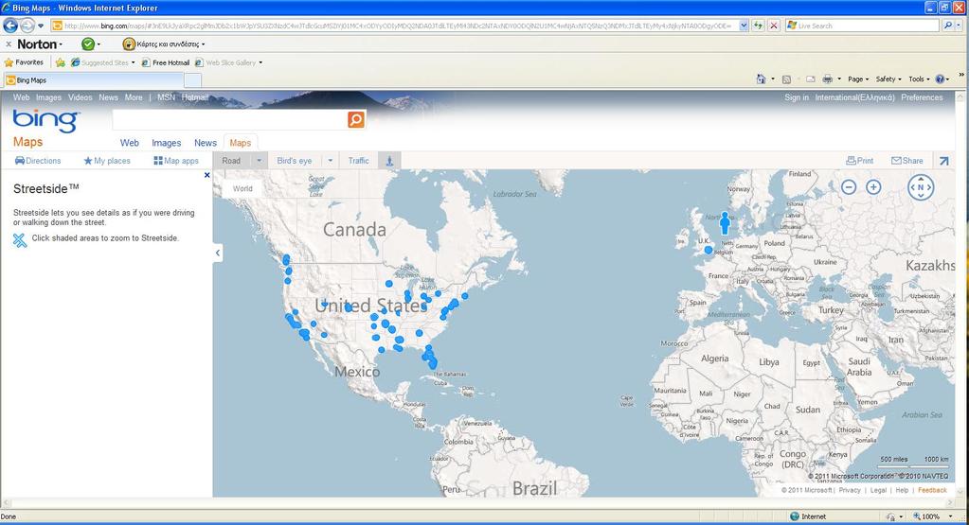969x525 pixels.
Task: Open the More link in top Bing bar
Action: (134, 97)
